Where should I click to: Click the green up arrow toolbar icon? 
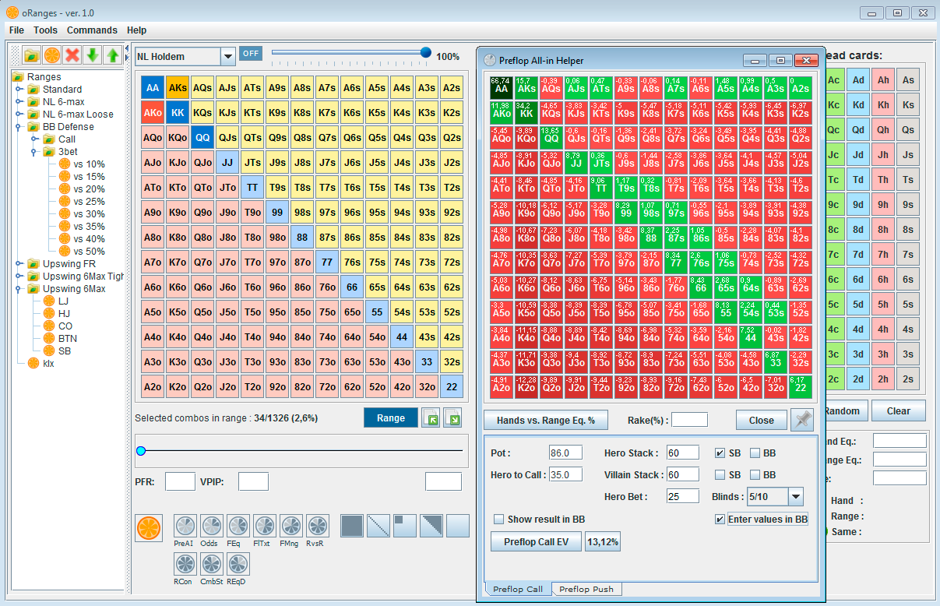tap(113, 55)
